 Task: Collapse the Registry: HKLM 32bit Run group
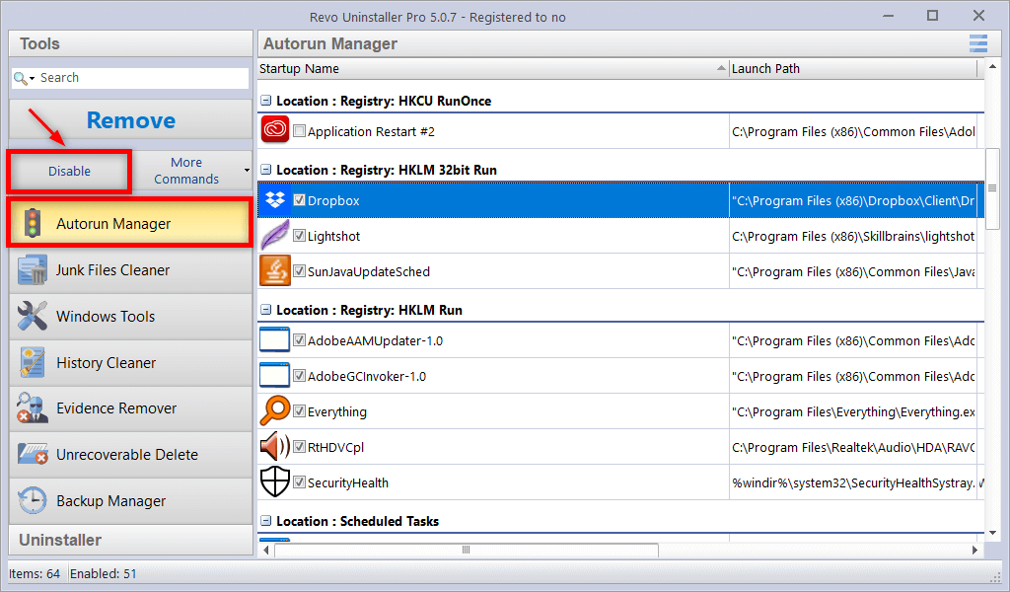265,170
